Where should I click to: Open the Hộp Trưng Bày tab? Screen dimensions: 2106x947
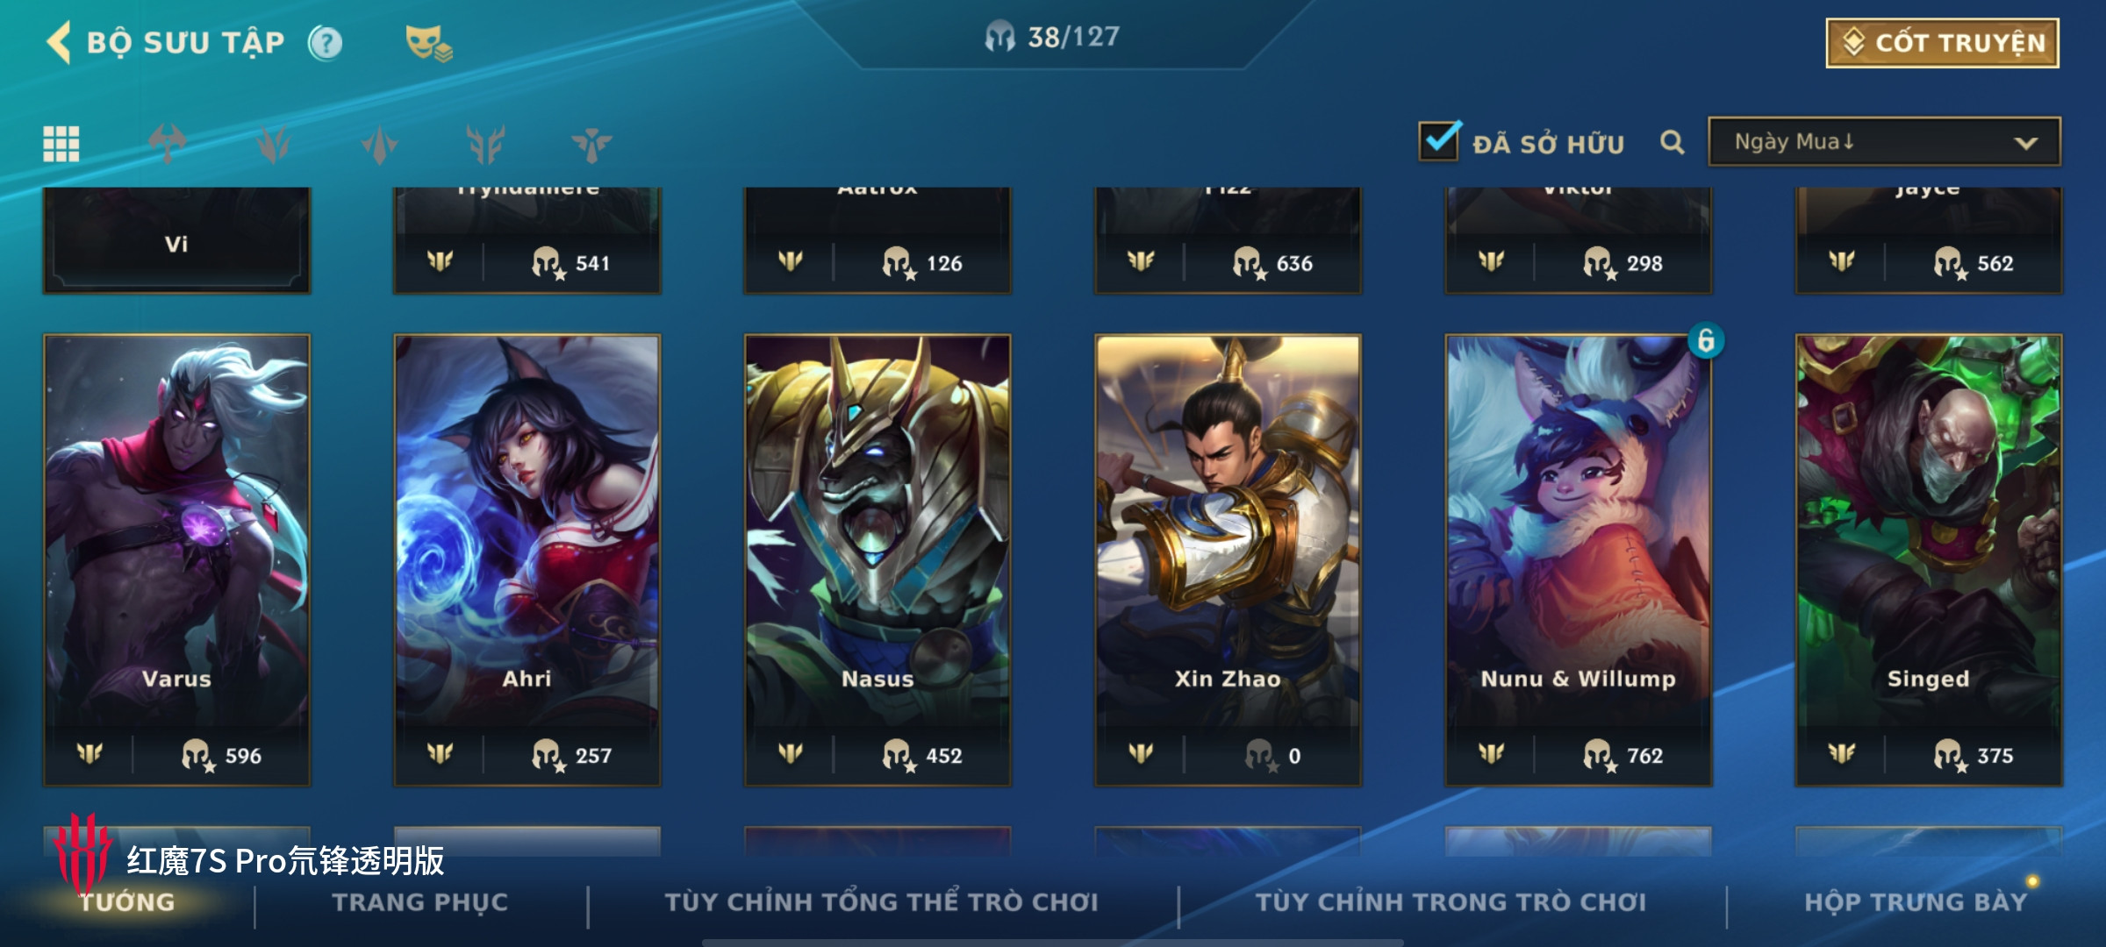pyautogui.click(x=1916, y=902)
